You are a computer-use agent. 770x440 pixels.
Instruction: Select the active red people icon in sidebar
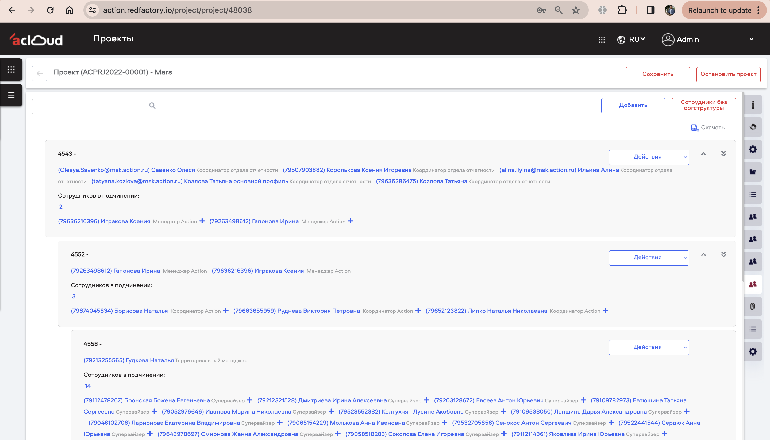pyautogui.click(x=753, y=284)
